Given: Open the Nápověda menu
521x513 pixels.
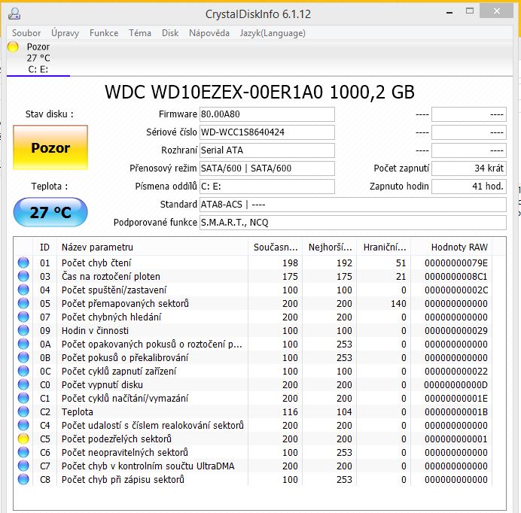Looking at the screenshot, I should [209, 33].
